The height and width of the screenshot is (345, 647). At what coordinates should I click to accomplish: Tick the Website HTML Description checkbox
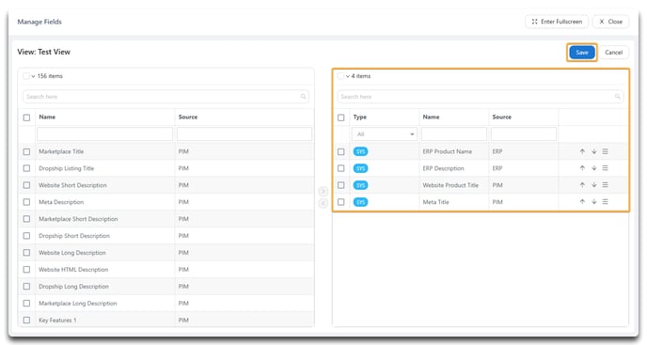pyautogui.click(x=27, y=270)
